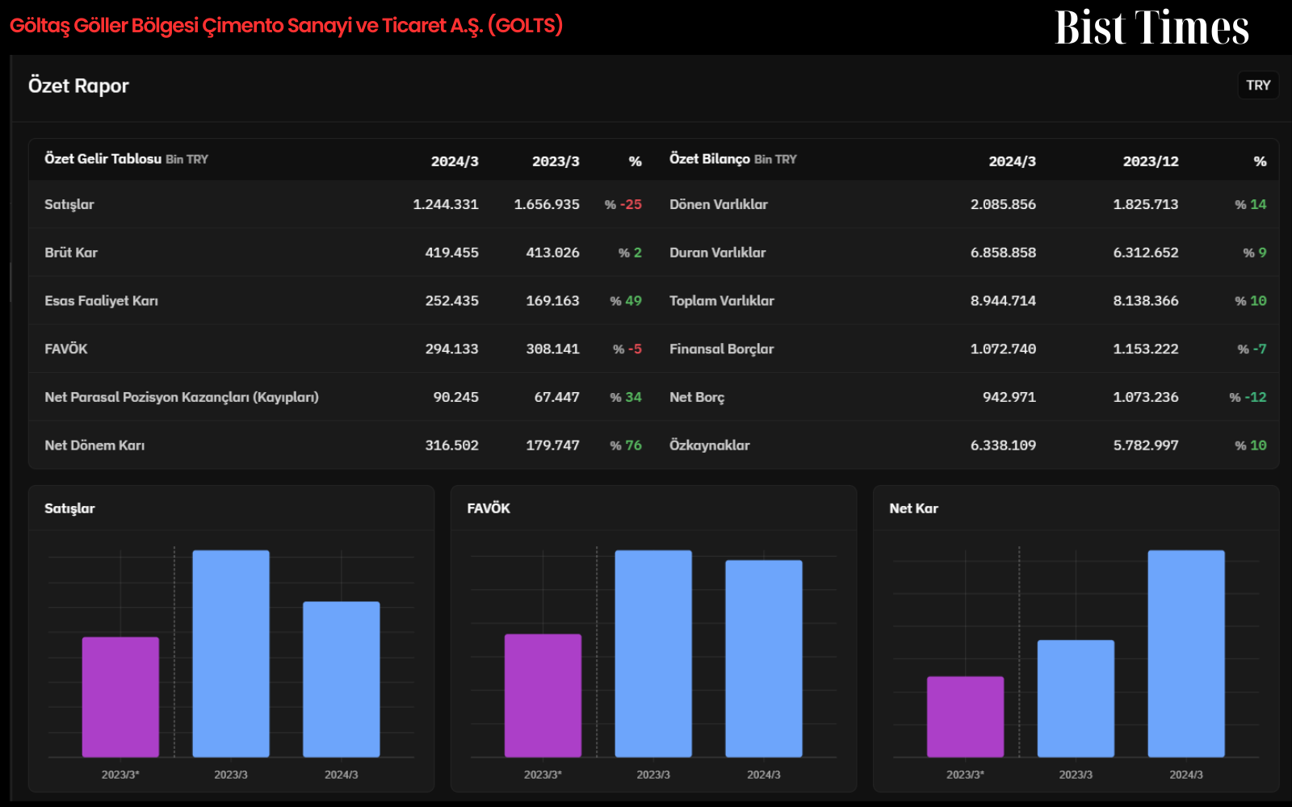Click the FAVÖK value '294.133'
The height and width of the screenshot is (807, 1292).
[x=452, y=349]
